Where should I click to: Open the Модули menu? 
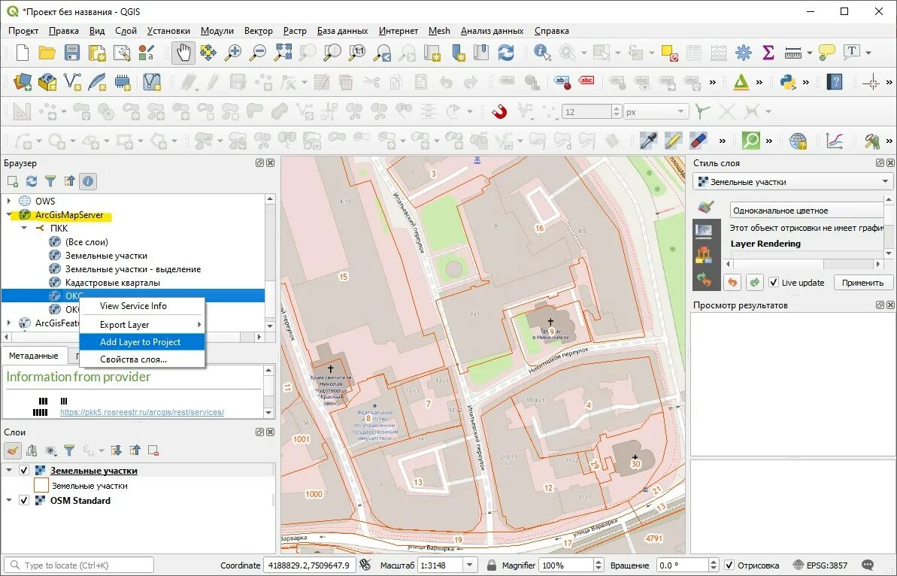tap(217, 31)
